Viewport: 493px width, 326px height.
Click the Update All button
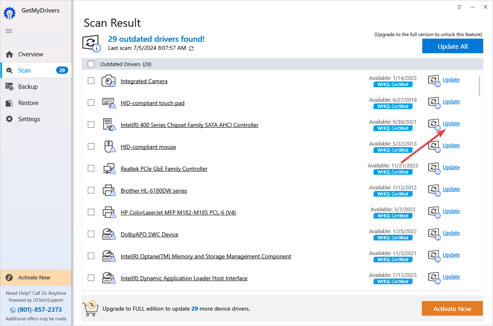(453, 46)
